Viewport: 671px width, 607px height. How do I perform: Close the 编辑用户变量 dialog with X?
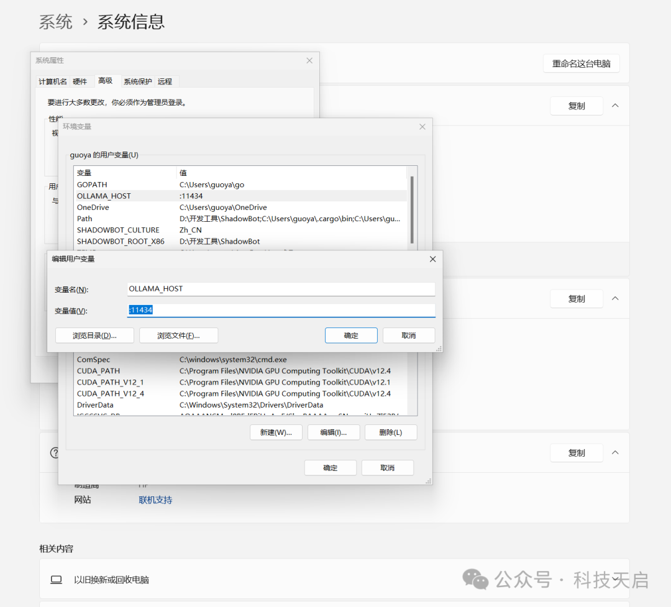(x=432, y=259)
